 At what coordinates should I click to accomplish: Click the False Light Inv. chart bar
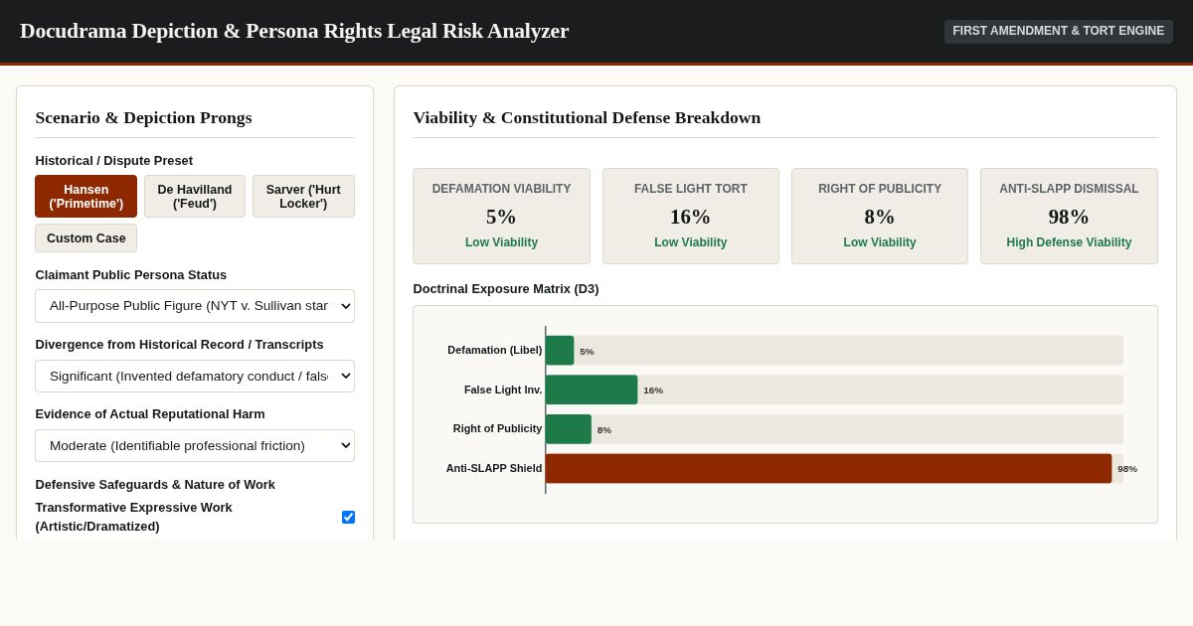point(592,390)
